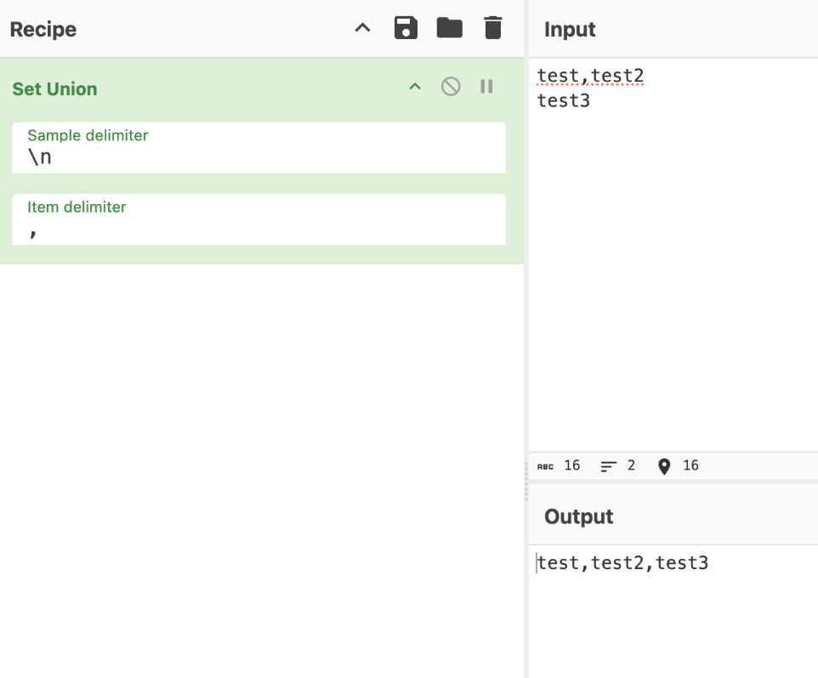This screenshot has height=678, width=818.
Task: Click the line count value 2
Action: (x=631, y=465)
